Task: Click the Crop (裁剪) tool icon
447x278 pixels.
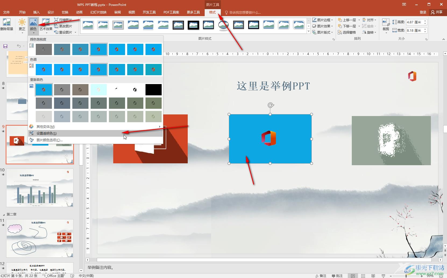Action: [386, 23]
